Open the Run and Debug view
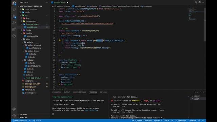 [14, 23]
